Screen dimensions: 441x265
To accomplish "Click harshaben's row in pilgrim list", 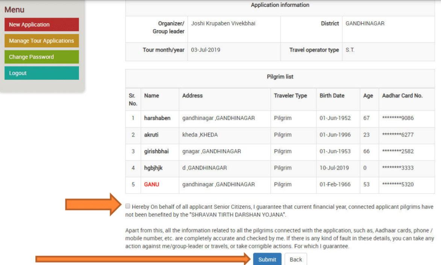I will pyautogui.click(x=159, y=118).
